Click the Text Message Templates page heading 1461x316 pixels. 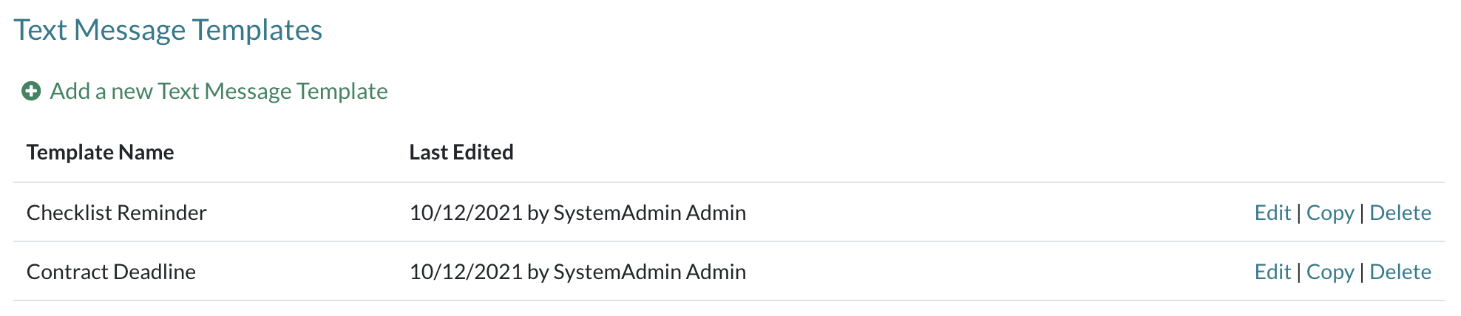tap(169, 30)
